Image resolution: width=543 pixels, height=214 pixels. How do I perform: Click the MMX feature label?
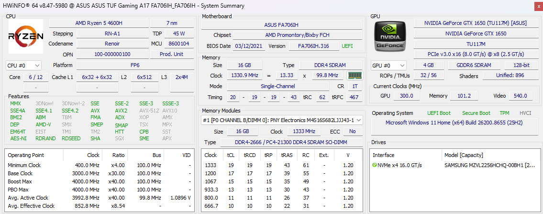[16, 103]
